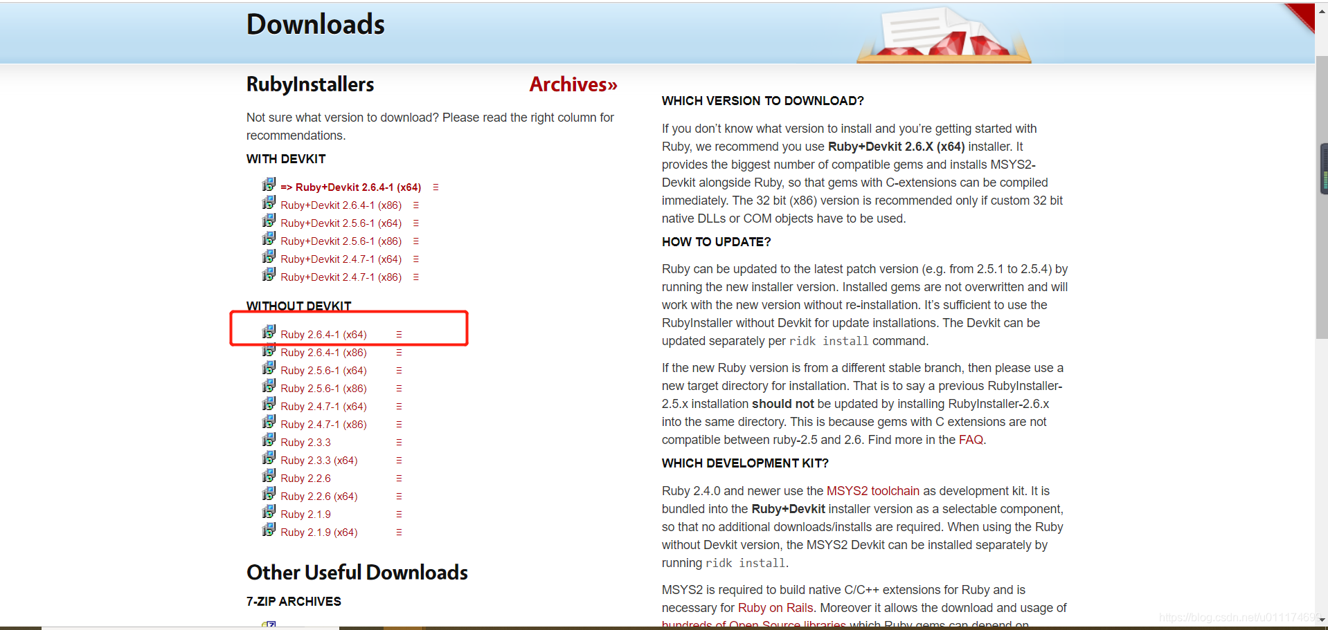Screen dimensions: 1328x630
Task: Open the Ruby on Rails link
Action: pyautogui.click(x=775, y=608)
